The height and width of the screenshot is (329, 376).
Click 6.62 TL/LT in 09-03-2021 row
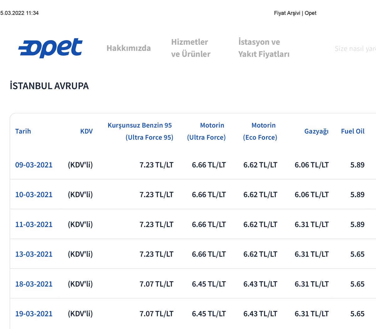[260, 165]
